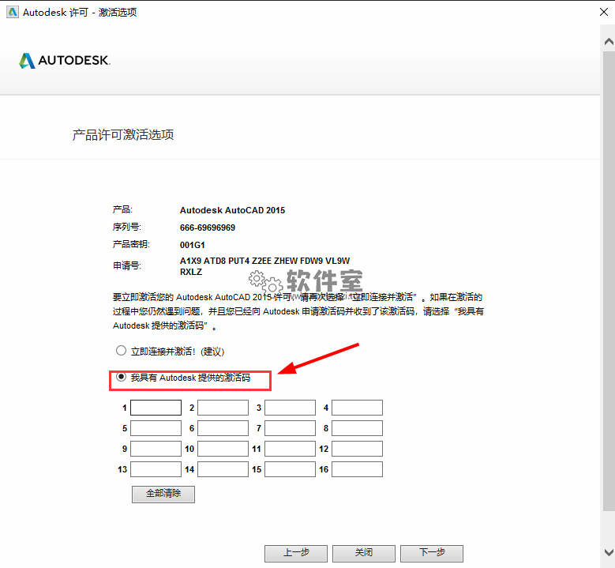Click the serial number 666-69696969
The height and width of the screenshot is (568, 615).
208,228
